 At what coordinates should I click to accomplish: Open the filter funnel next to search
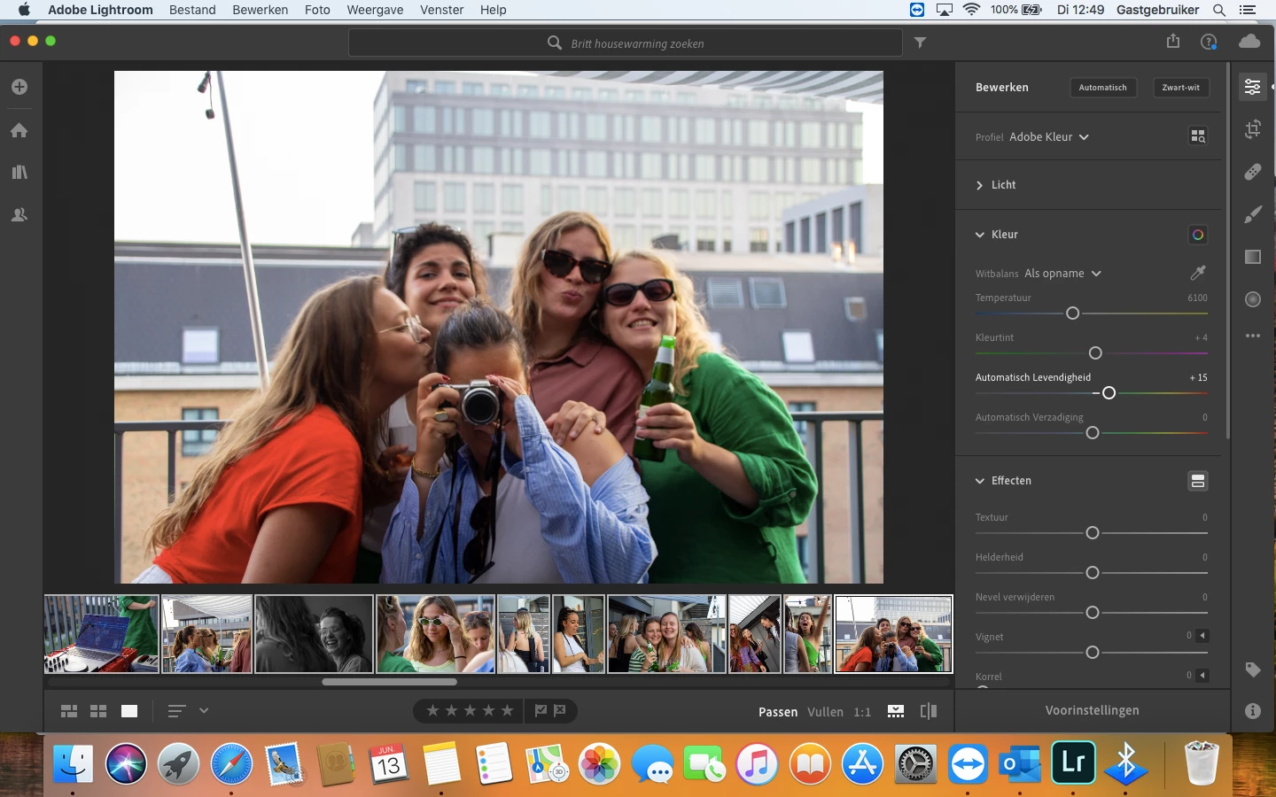point(921,43)
